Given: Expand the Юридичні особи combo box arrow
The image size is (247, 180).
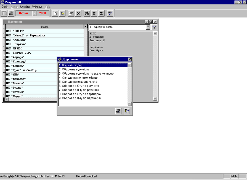Looking at the screenshot, I should (x=148, y=27).
